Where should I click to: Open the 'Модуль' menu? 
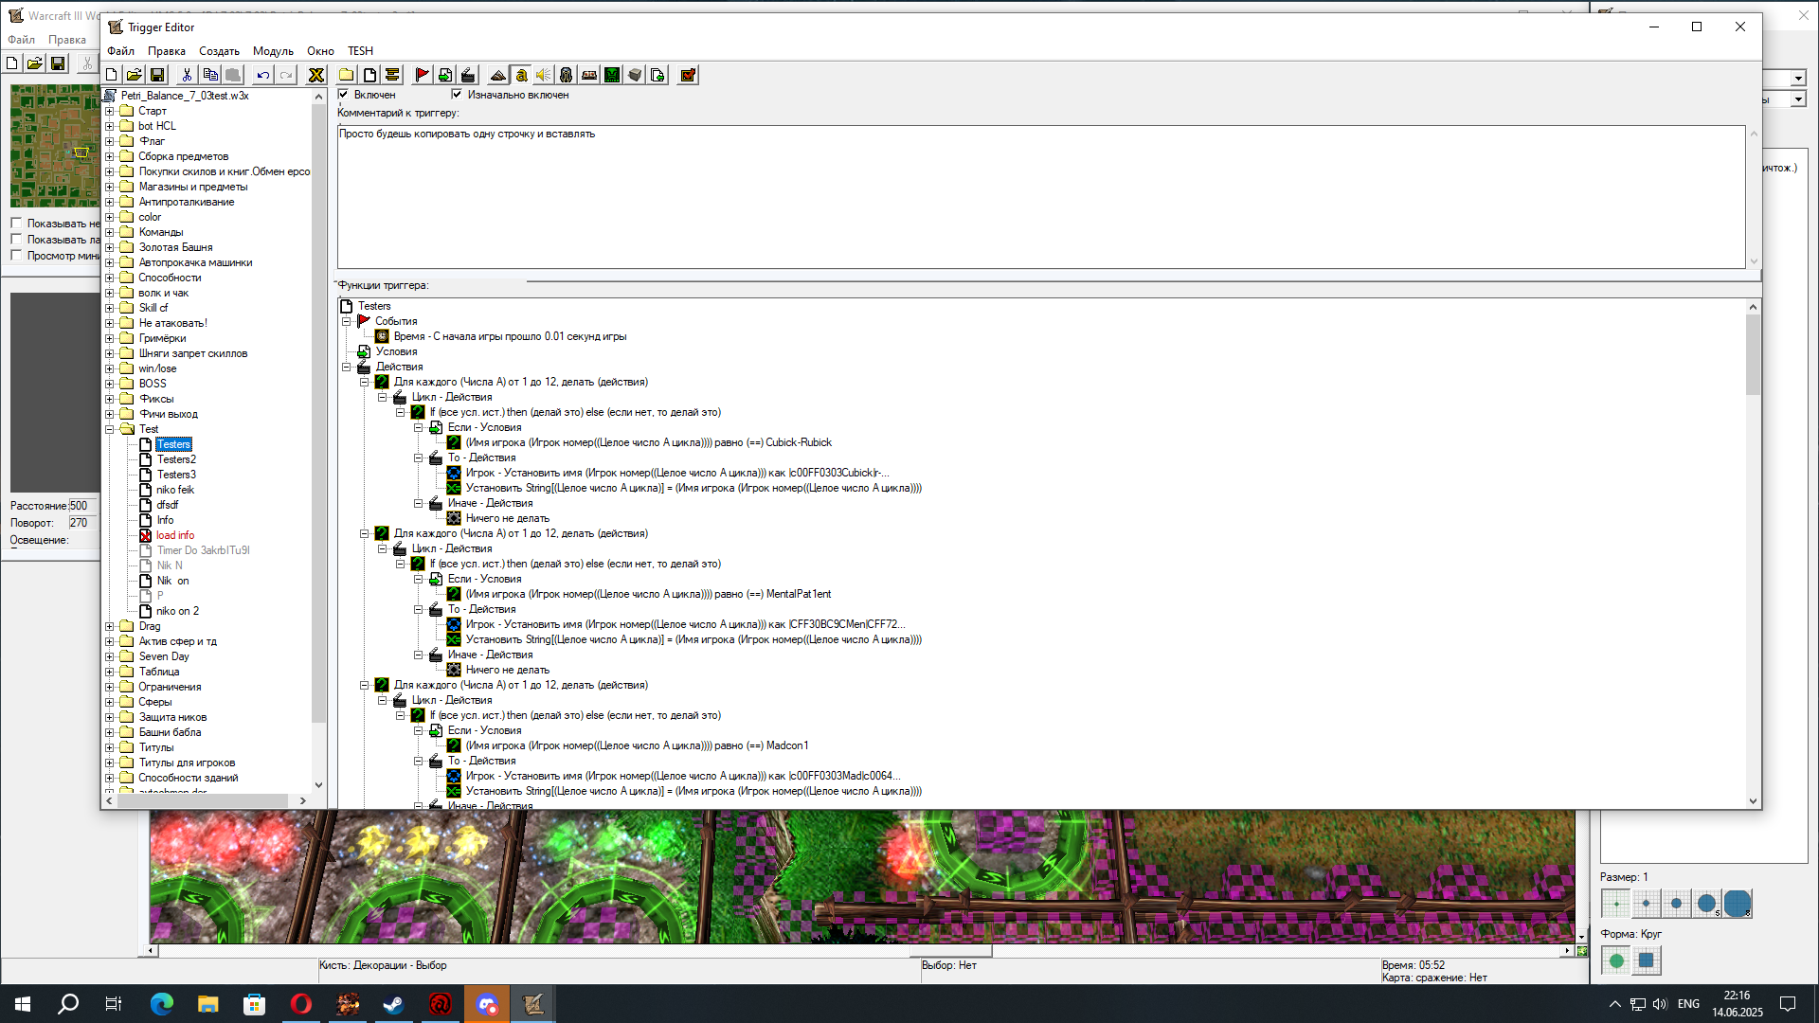[273, 51]
